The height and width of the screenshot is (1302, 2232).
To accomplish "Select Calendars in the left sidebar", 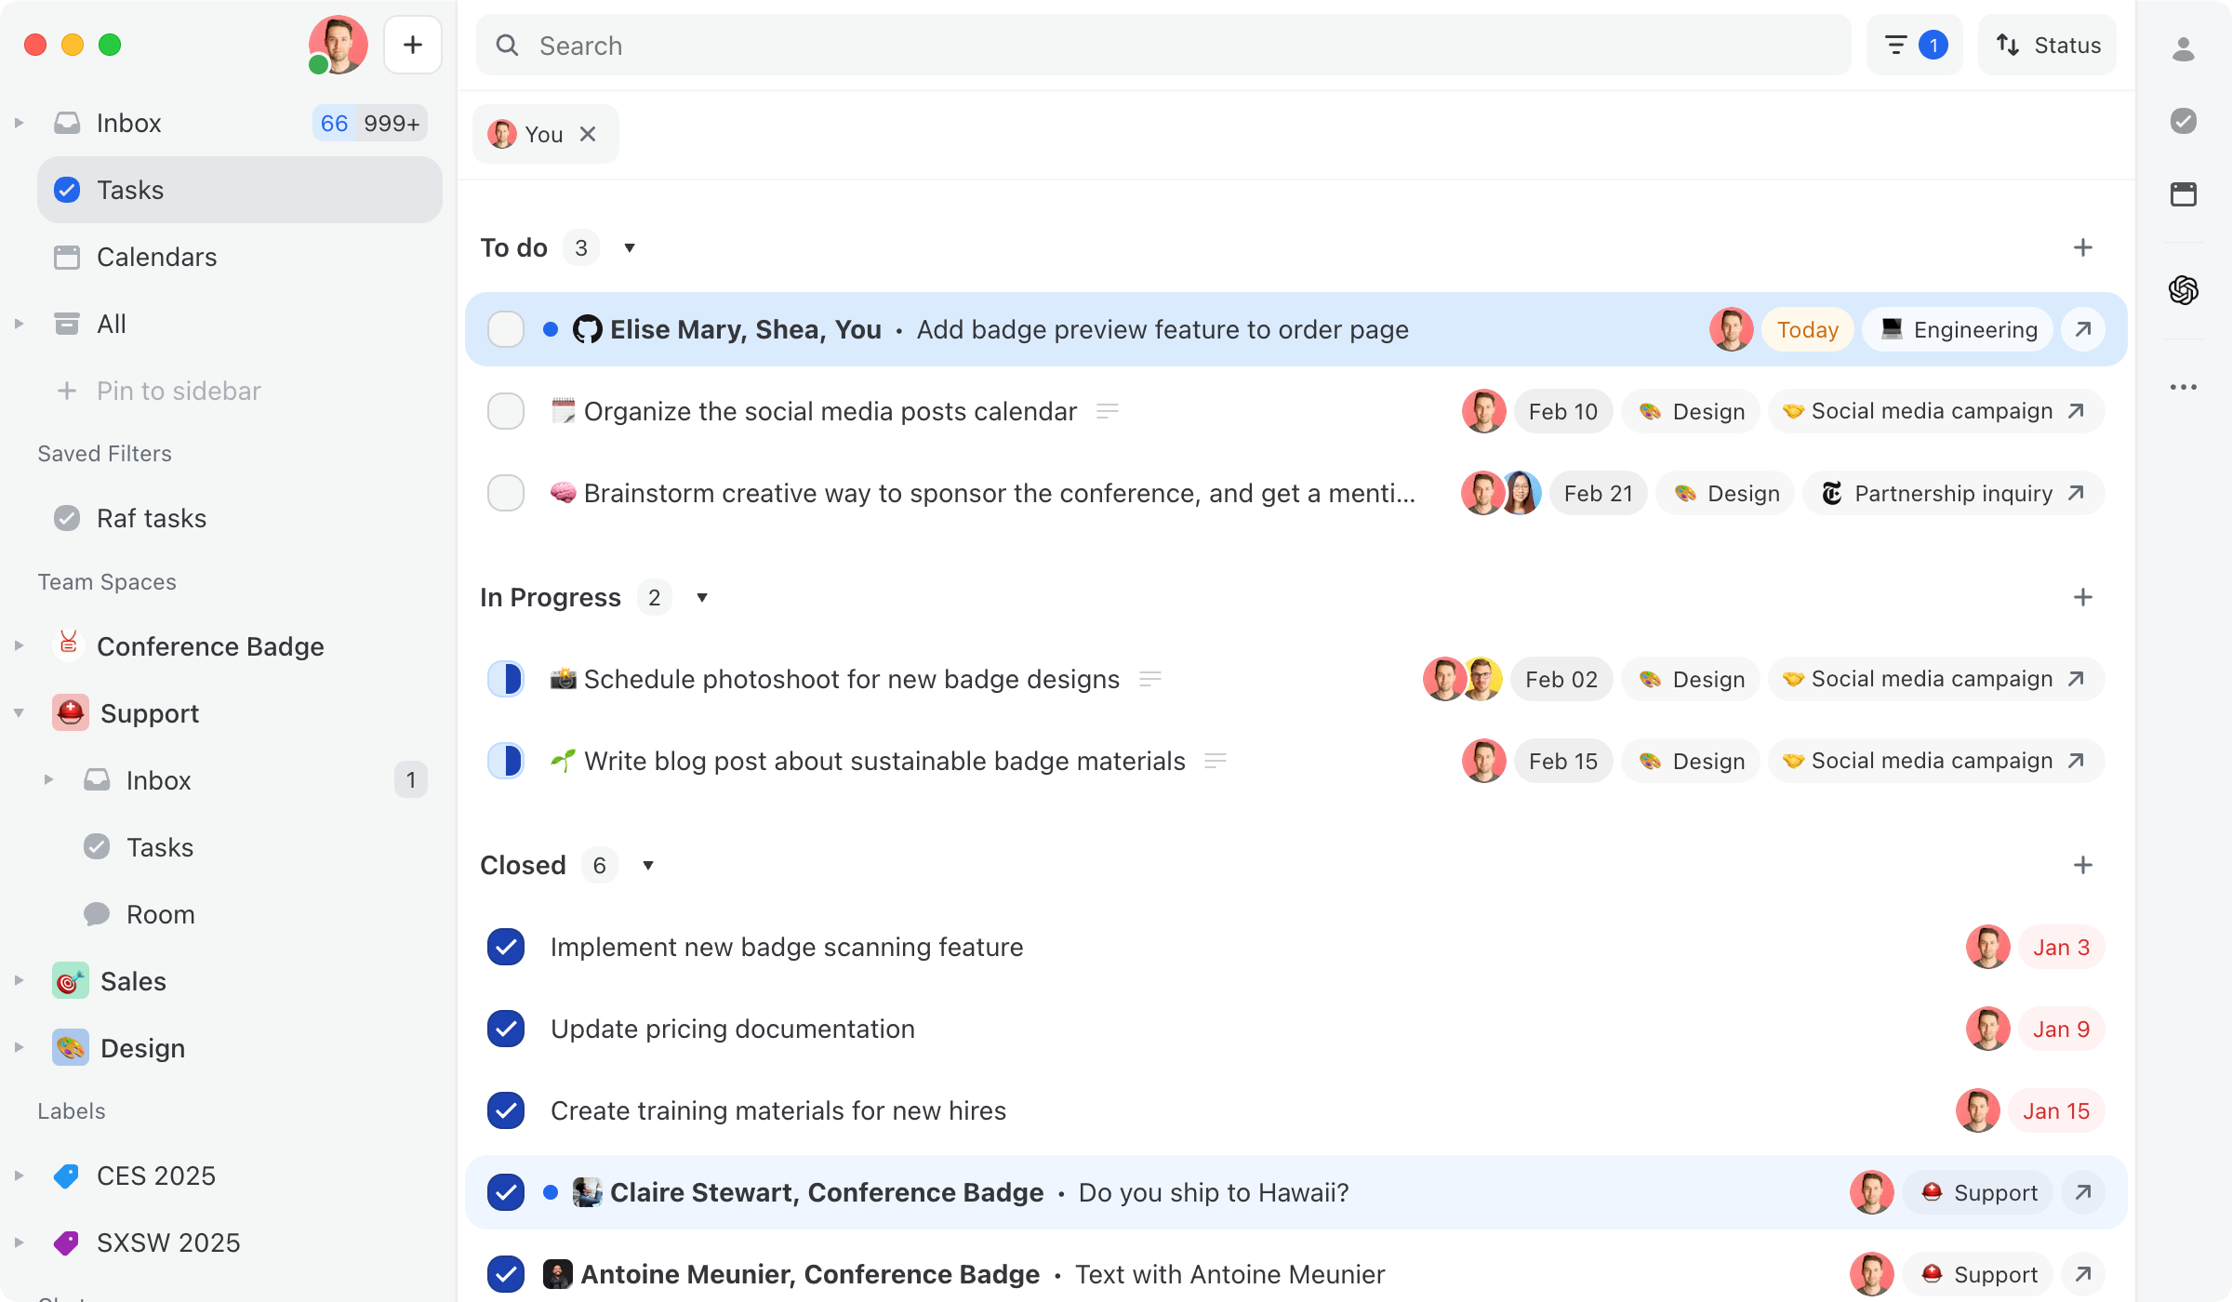I will click(x=156, y=257).
